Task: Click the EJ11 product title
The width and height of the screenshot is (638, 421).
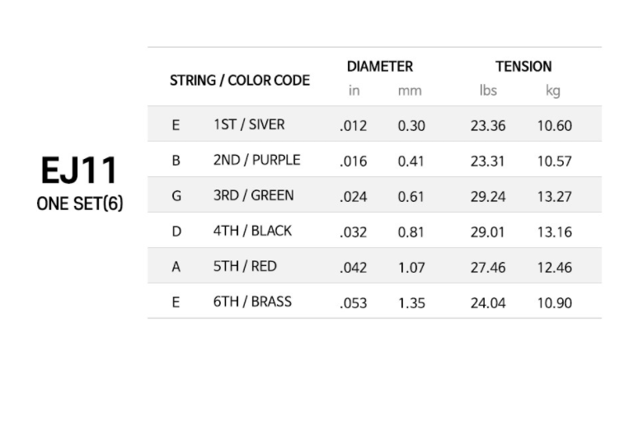Action: point(79,170)
